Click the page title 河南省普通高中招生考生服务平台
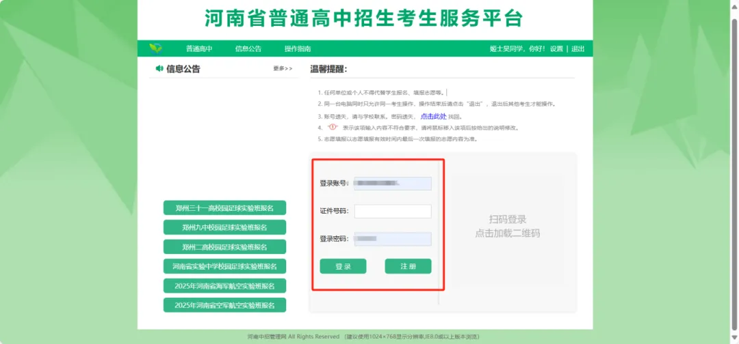This screenshot has height=344, width=739. [x=364, y=19]
